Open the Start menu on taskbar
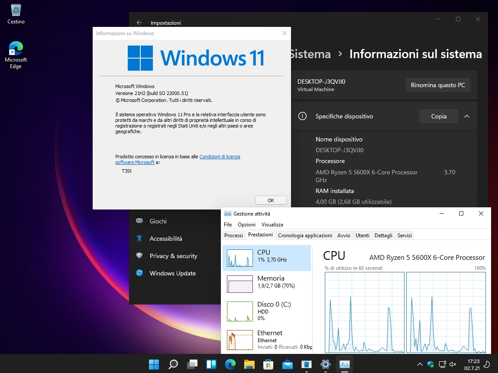 (x=154, y=364)
